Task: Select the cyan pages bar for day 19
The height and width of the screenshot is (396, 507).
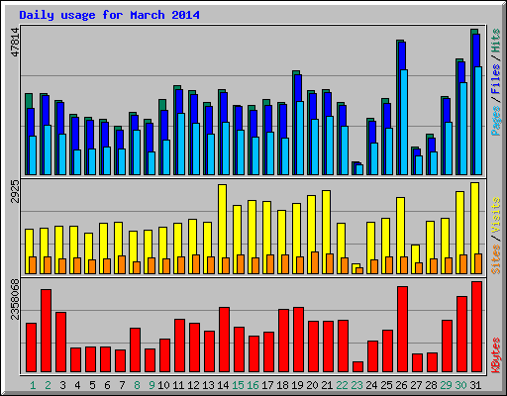Action: point(300,138)
